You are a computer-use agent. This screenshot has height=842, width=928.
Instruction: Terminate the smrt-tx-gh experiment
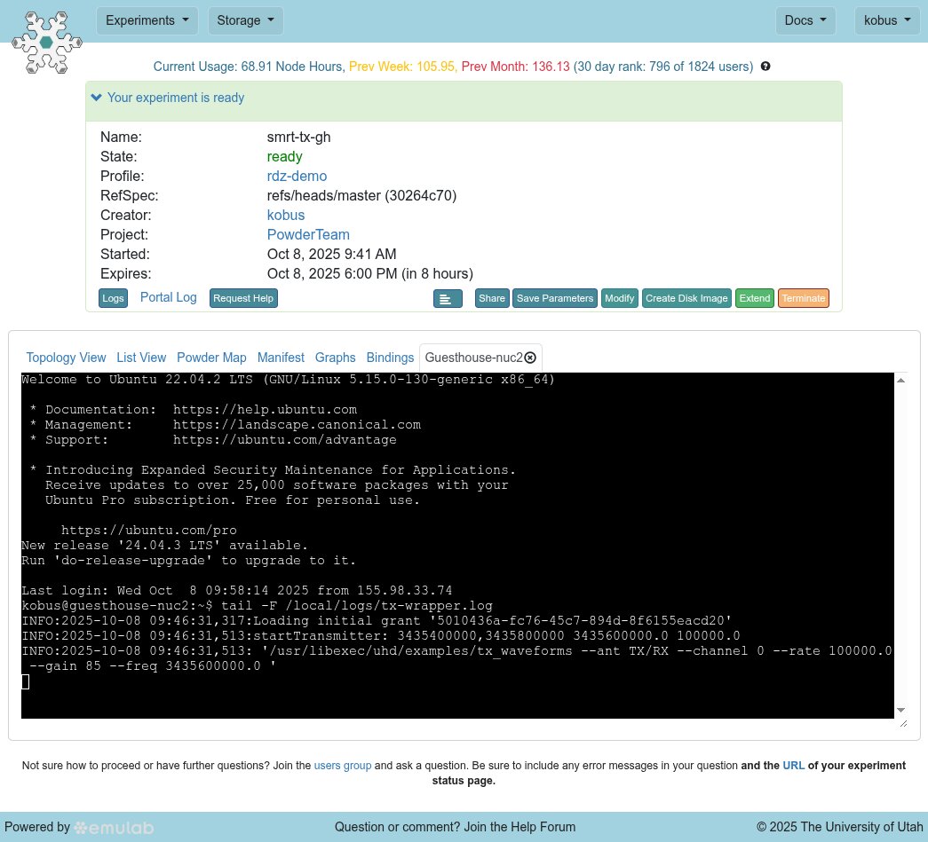click(803, 298)
